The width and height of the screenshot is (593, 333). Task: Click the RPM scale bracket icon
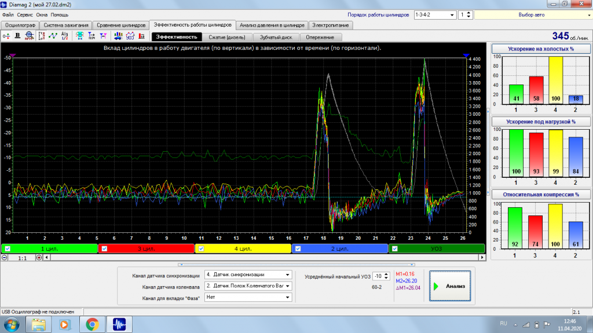[42, 36]
